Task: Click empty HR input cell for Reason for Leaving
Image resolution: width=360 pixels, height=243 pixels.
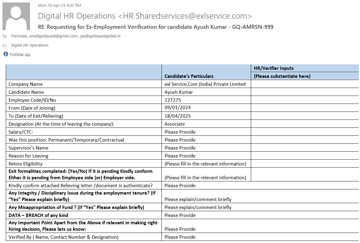Action: click(305, 156)
